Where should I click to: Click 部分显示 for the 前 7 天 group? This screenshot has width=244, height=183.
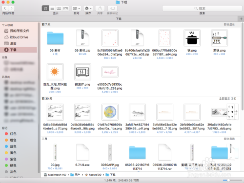click(x=229, y=24)
